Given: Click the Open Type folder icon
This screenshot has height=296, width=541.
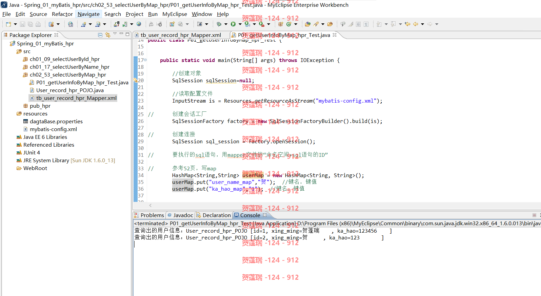Looking at the screenshot, I should tap(308, 24).
